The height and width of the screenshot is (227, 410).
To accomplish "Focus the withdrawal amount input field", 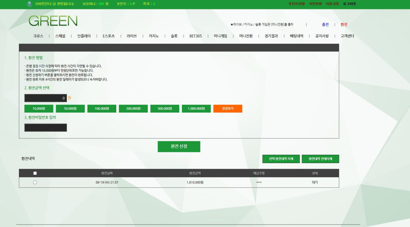I will click(45, 98).
